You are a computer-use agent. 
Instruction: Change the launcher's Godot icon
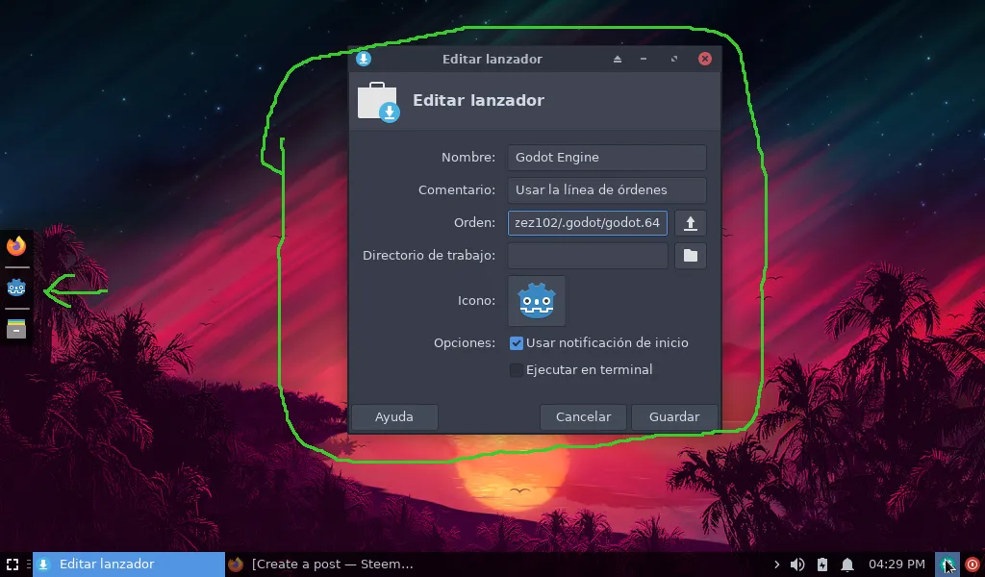tap(537, 301)
